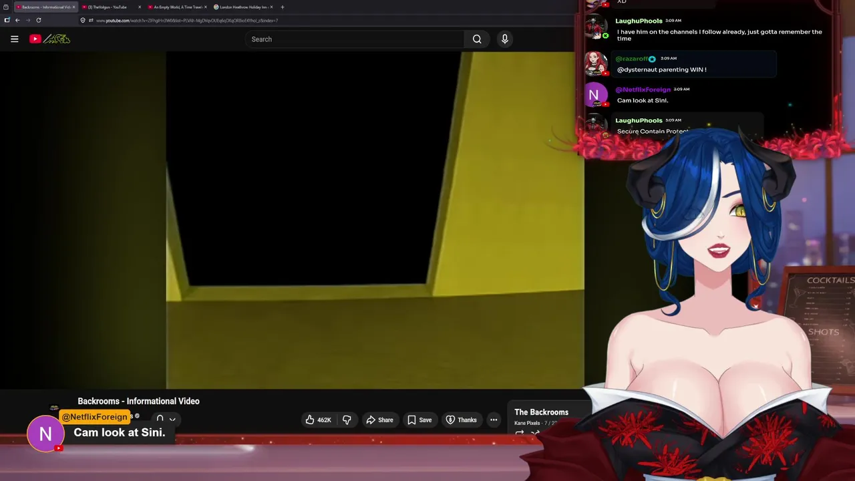Click the Kane Pixels channel name
Viewport: 855px width, 481px height.
coord(527,423)
